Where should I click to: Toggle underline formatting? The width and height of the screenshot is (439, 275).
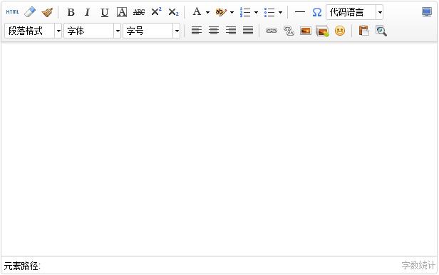[105, 12]
